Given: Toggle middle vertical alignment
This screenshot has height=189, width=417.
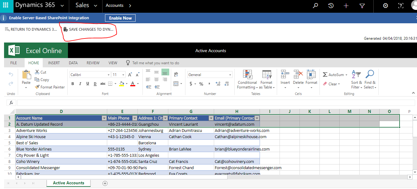Looking at the screenshot, I should click(x=156, y=72).
